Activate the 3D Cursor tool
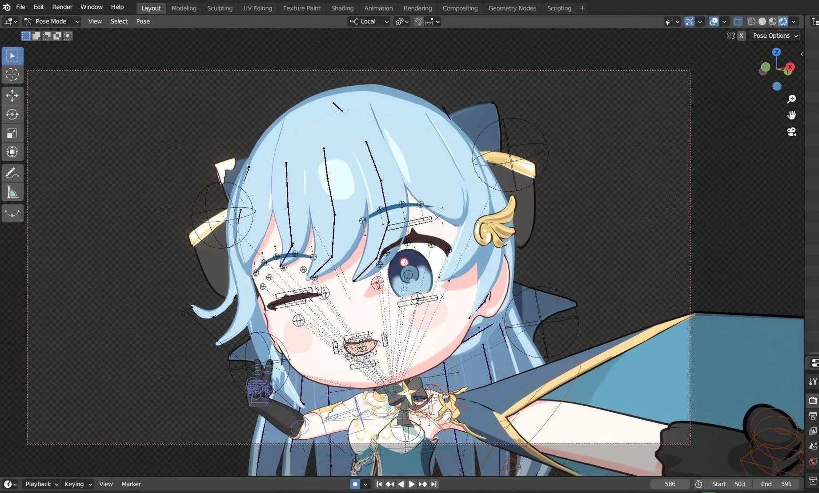Image resolution: width=819 pixels, height=493 pixels. click(12, 75)
